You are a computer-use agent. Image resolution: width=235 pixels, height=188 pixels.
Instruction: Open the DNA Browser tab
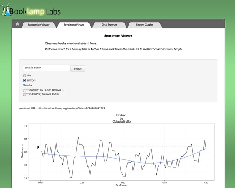click(x=109, y=25)
